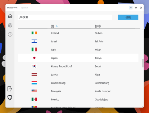149x113 pixels.
Task: Select the Mexico flag icon
Action: 34,99
